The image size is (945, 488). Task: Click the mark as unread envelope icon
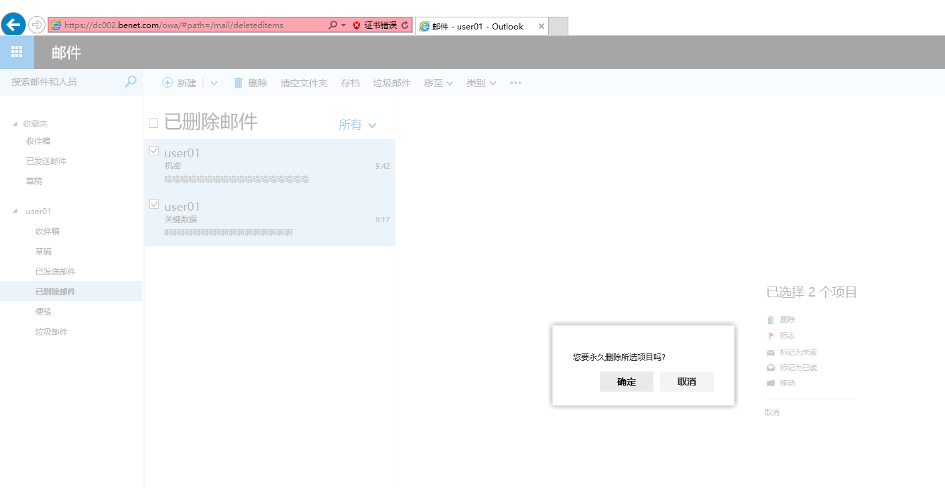[771, 352]
